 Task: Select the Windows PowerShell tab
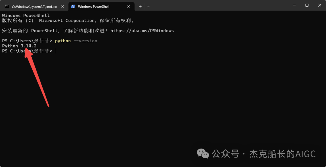tap(101, 6)
